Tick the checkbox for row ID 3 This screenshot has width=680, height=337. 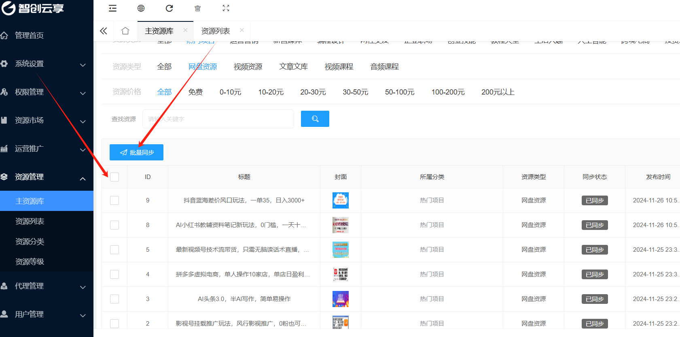(114, 299)
